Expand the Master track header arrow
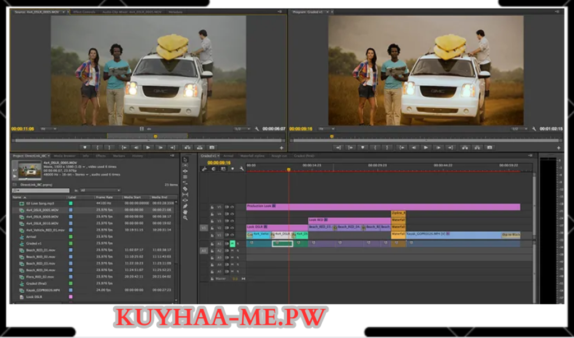574x338 pixels. 243,279
